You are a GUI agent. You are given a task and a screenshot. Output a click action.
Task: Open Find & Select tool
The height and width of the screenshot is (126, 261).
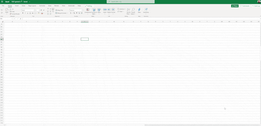(x=133, y=10)
